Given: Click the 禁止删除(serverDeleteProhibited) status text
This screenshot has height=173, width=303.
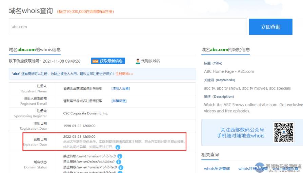Looking at the screenshot, I should pos(89,161).
